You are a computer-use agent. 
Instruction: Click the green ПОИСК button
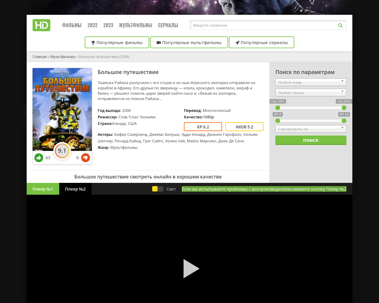311,140
